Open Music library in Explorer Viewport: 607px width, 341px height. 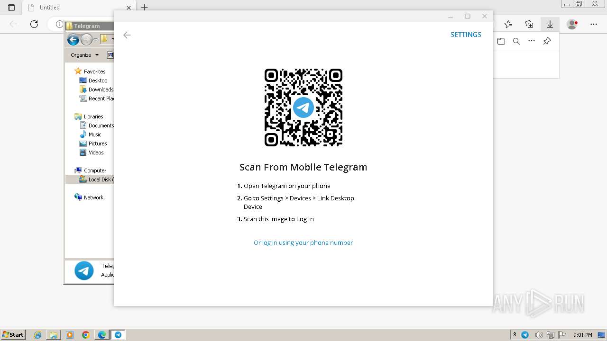[x=95, y=135]
